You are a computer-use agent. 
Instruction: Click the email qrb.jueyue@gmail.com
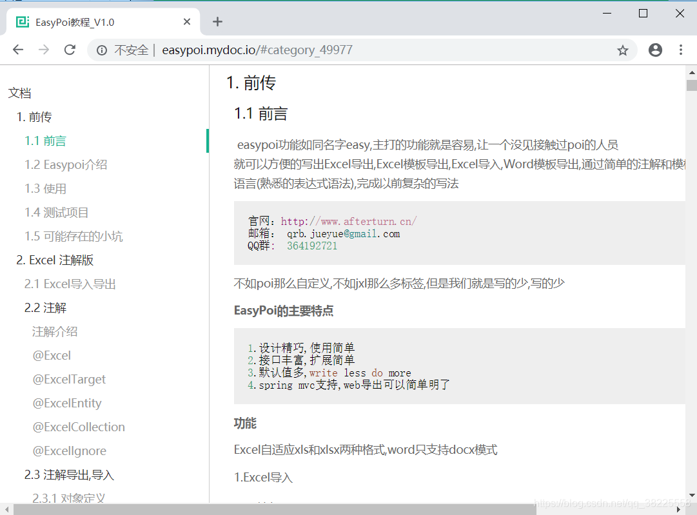(x=343, y=234)
